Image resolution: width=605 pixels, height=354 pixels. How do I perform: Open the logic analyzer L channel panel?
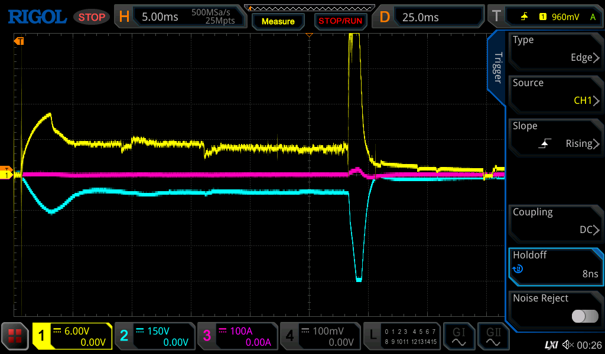401,336
